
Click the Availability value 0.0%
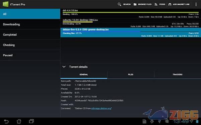coord(77,93)
